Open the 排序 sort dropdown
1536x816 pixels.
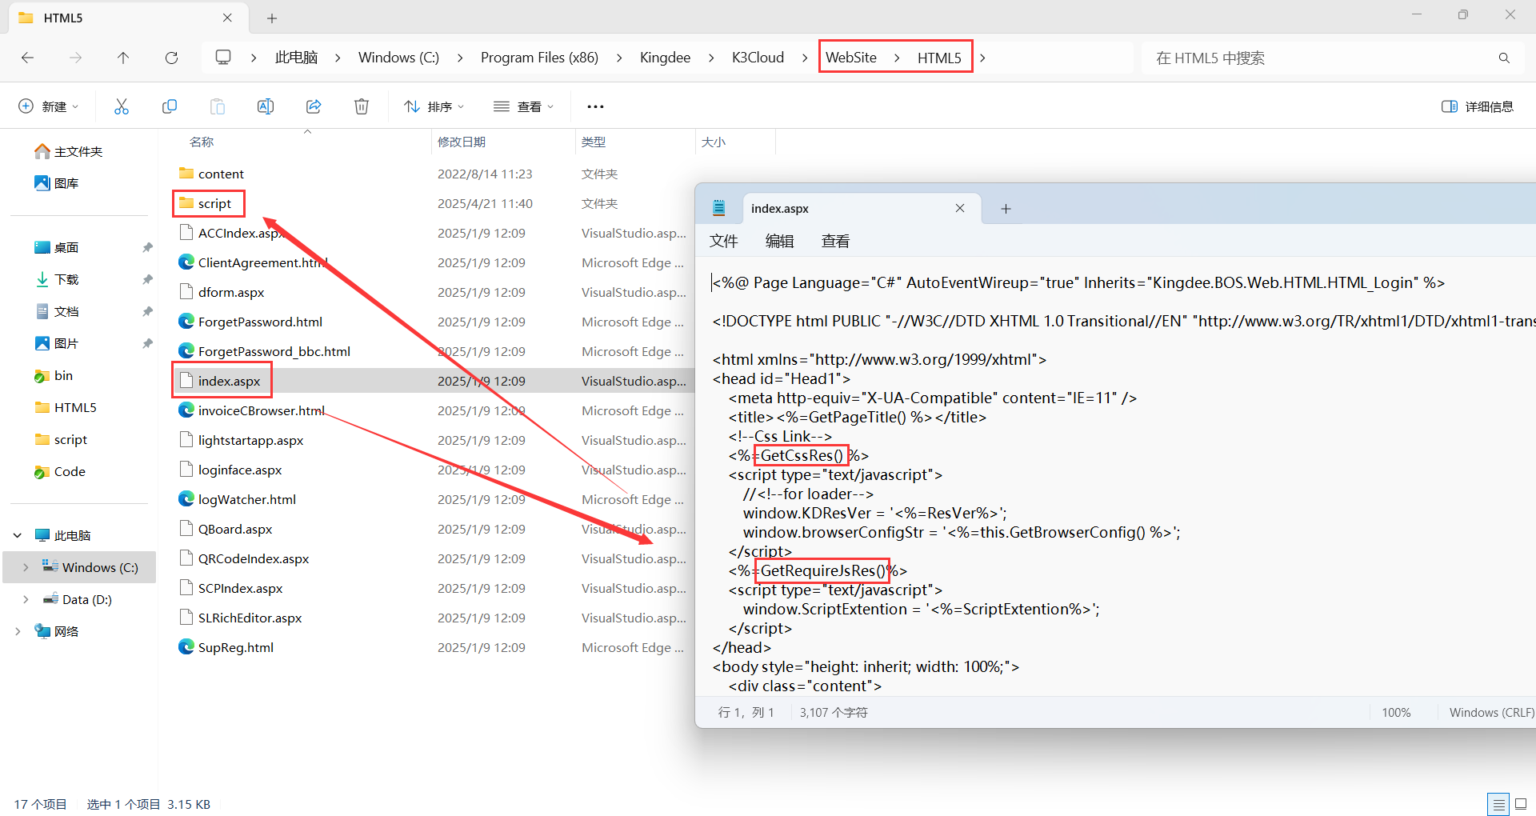pyautogui.click(x=434, y=106)
